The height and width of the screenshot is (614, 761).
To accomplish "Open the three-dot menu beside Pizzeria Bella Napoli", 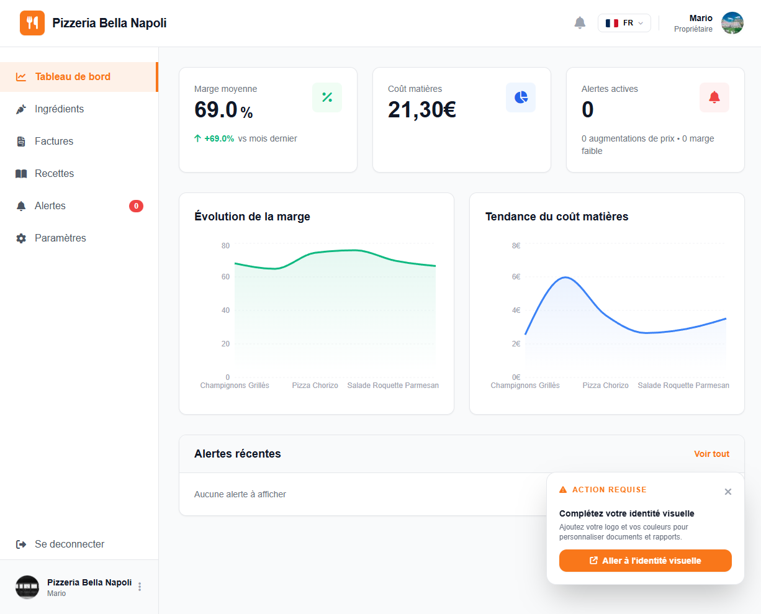I will [140, 587].
